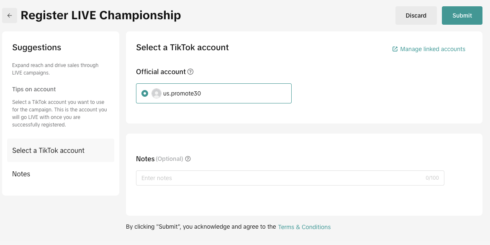This screenshot has height=245, width=490.
Task: Open the Terms & Conditions link
Action: coord(304,227)
